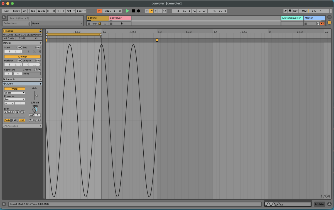Screen dimensions: 334x210
Task: Click the Tap tempo button
Action: [x=33, y=11]
